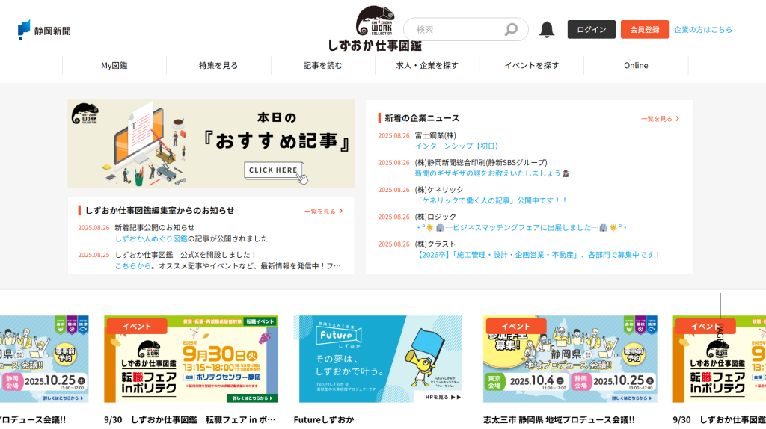The width and height of the screenshot is (766, 429).
Task: Open the 静岡県地域プロデュース会議 10.4 banner
Action: coord(570,359)
